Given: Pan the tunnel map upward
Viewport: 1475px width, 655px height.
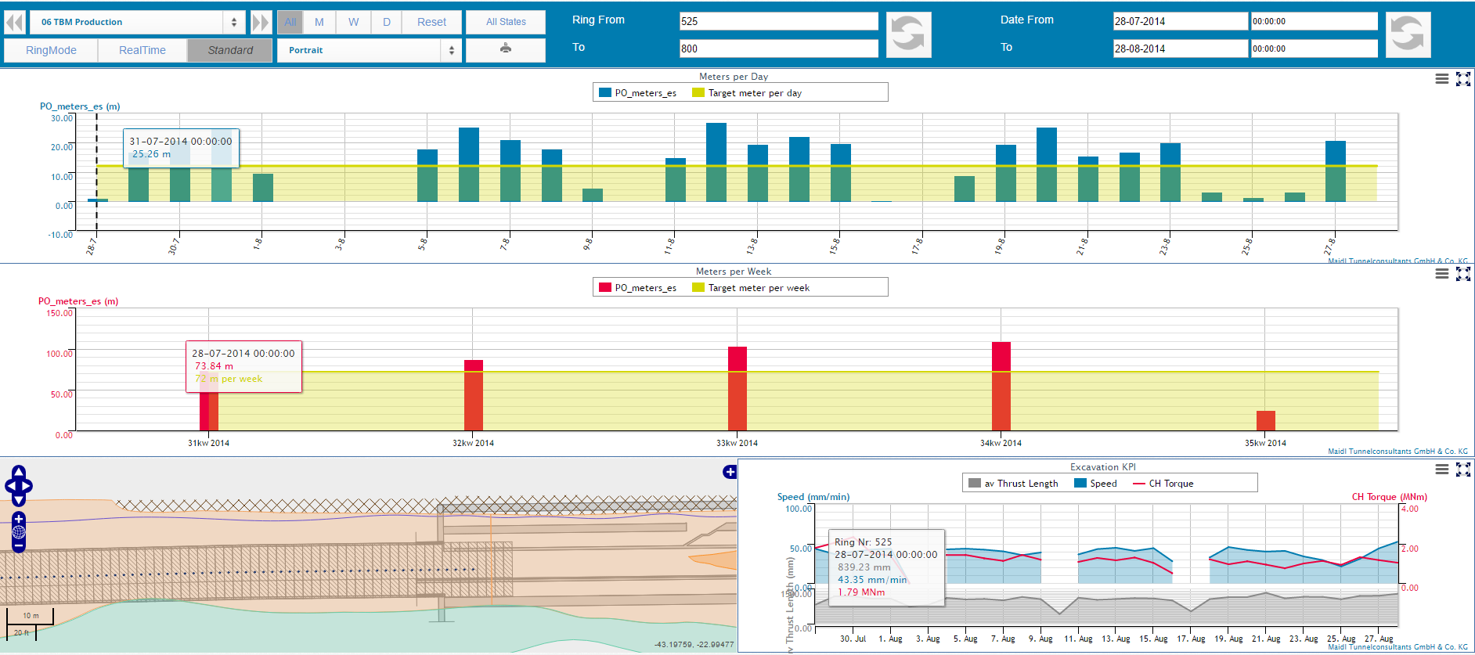Looking at the screenshot, I should click(x=19, y=472).
